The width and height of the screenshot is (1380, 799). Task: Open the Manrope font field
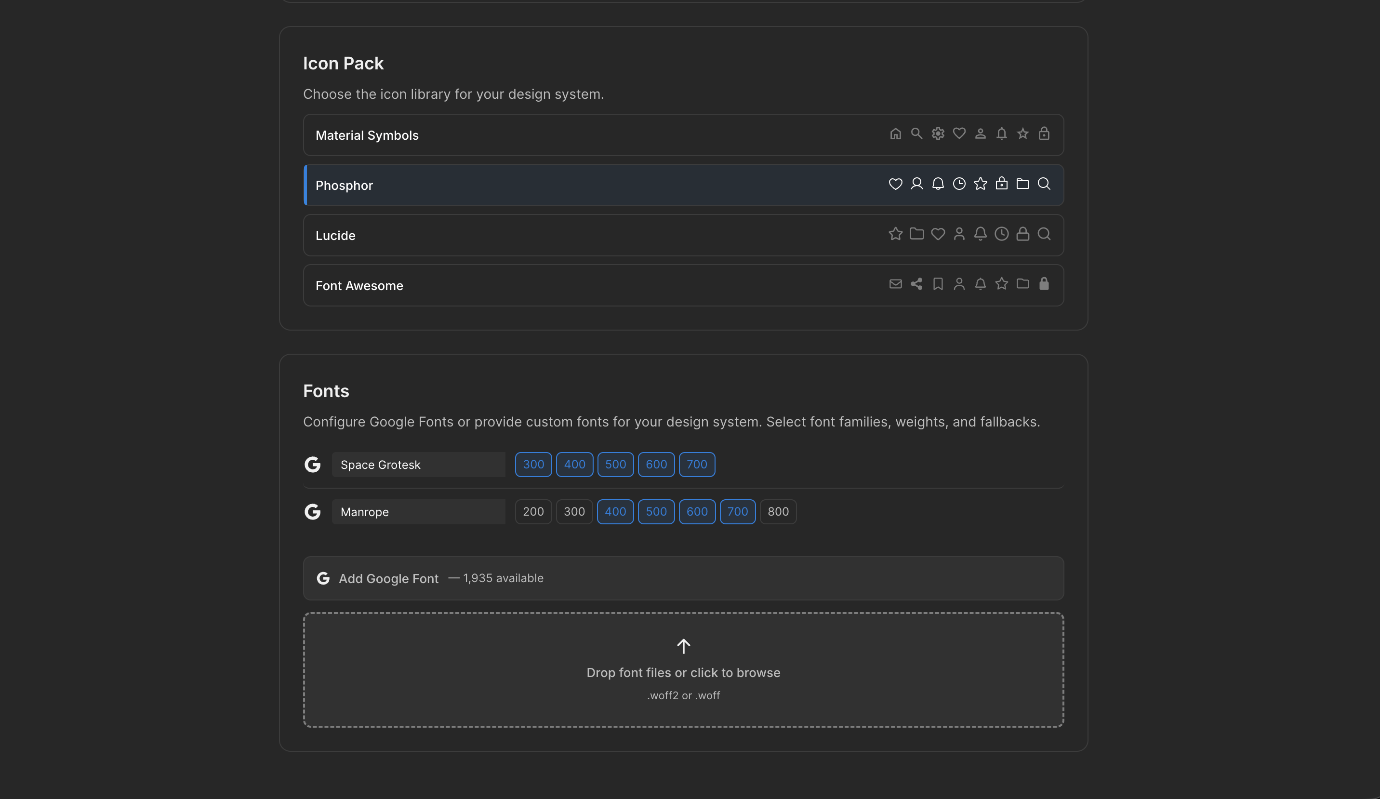tap(418, 511)
